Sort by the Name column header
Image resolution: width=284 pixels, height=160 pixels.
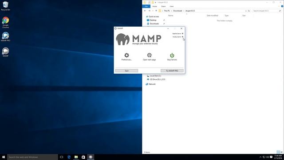(170, 16)
